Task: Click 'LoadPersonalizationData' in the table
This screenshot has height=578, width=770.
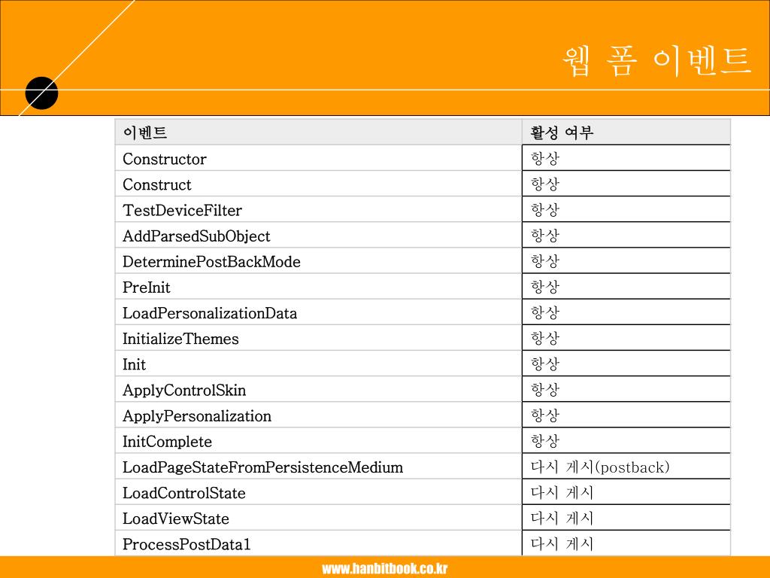Action: click(210, 313)
